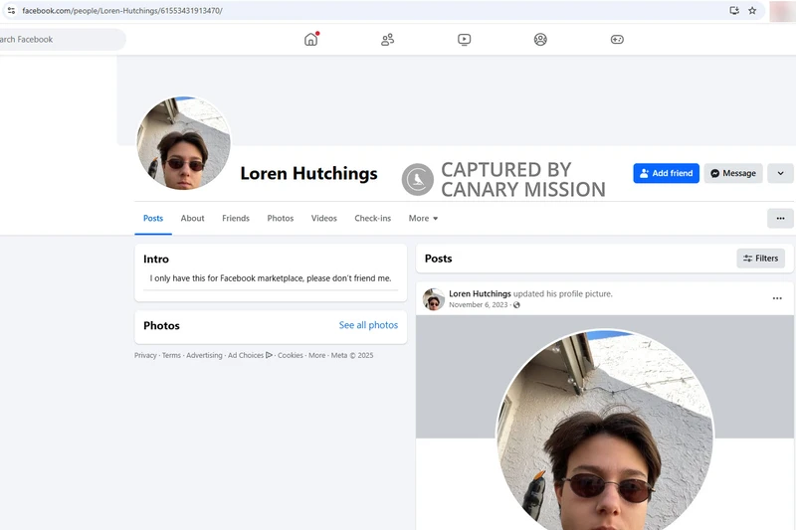Open the November 6, 2023 post timestamp

(479, 305)
